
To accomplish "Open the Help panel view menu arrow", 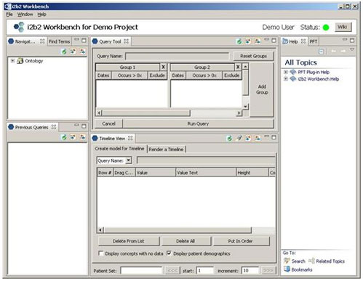I will [x=352, y=49].
